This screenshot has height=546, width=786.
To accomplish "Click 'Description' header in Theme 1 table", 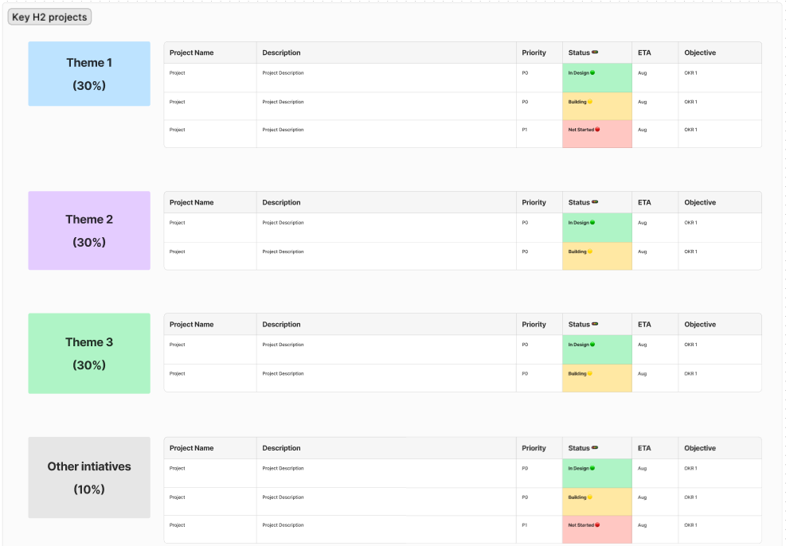I will [x=281, y=53].
